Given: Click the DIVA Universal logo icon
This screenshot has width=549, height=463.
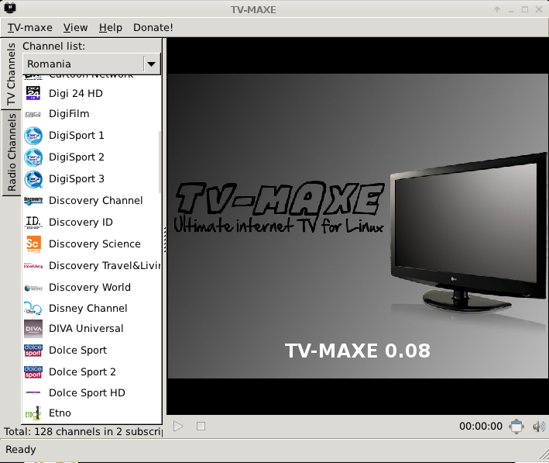Looking at the screenshot, I should [33, 329].
